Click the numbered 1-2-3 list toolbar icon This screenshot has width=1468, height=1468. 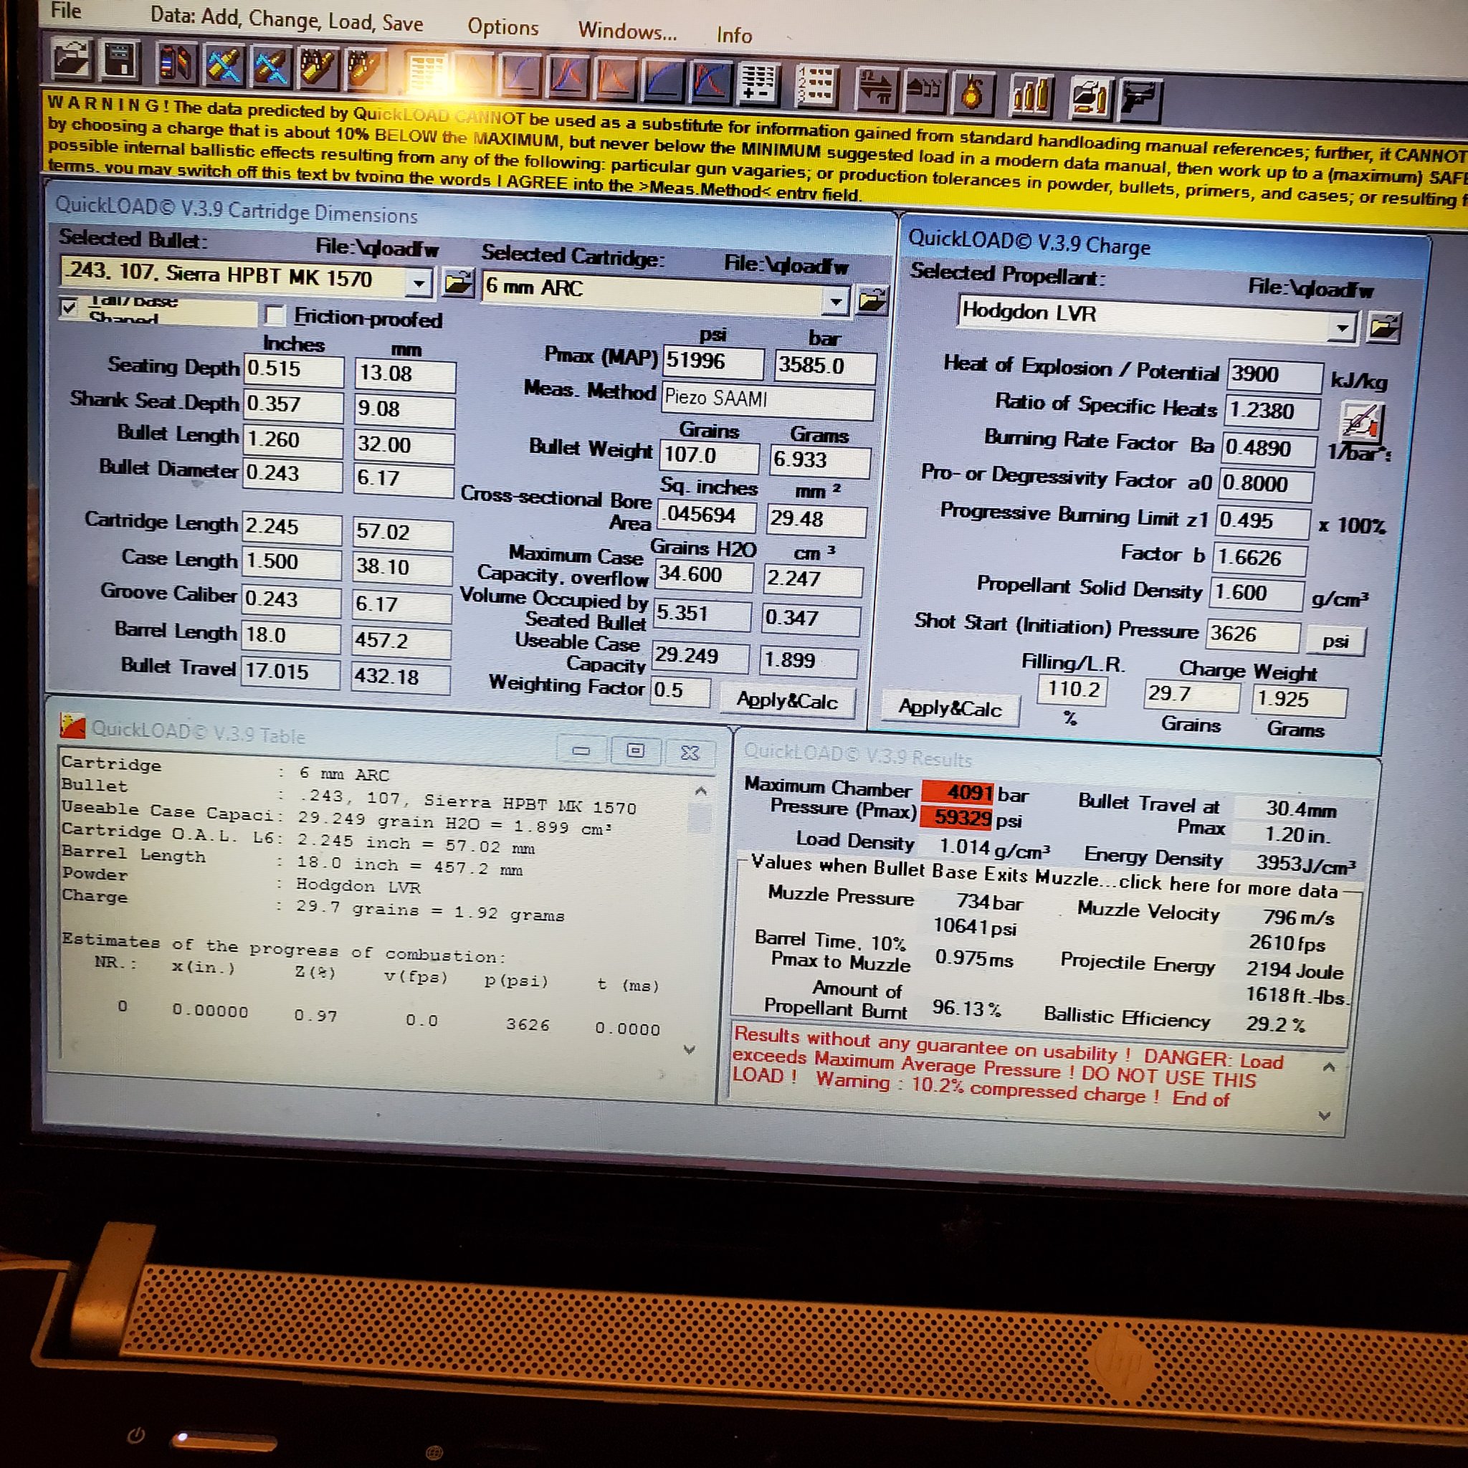816,86
